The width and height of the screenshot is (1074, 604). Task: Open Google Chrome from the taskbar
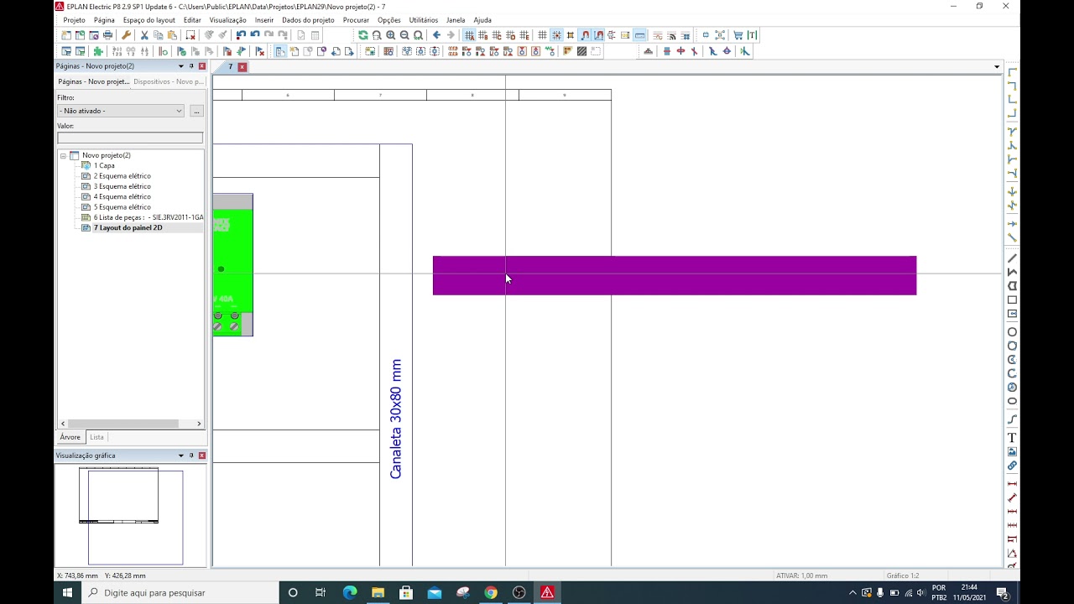491,593
